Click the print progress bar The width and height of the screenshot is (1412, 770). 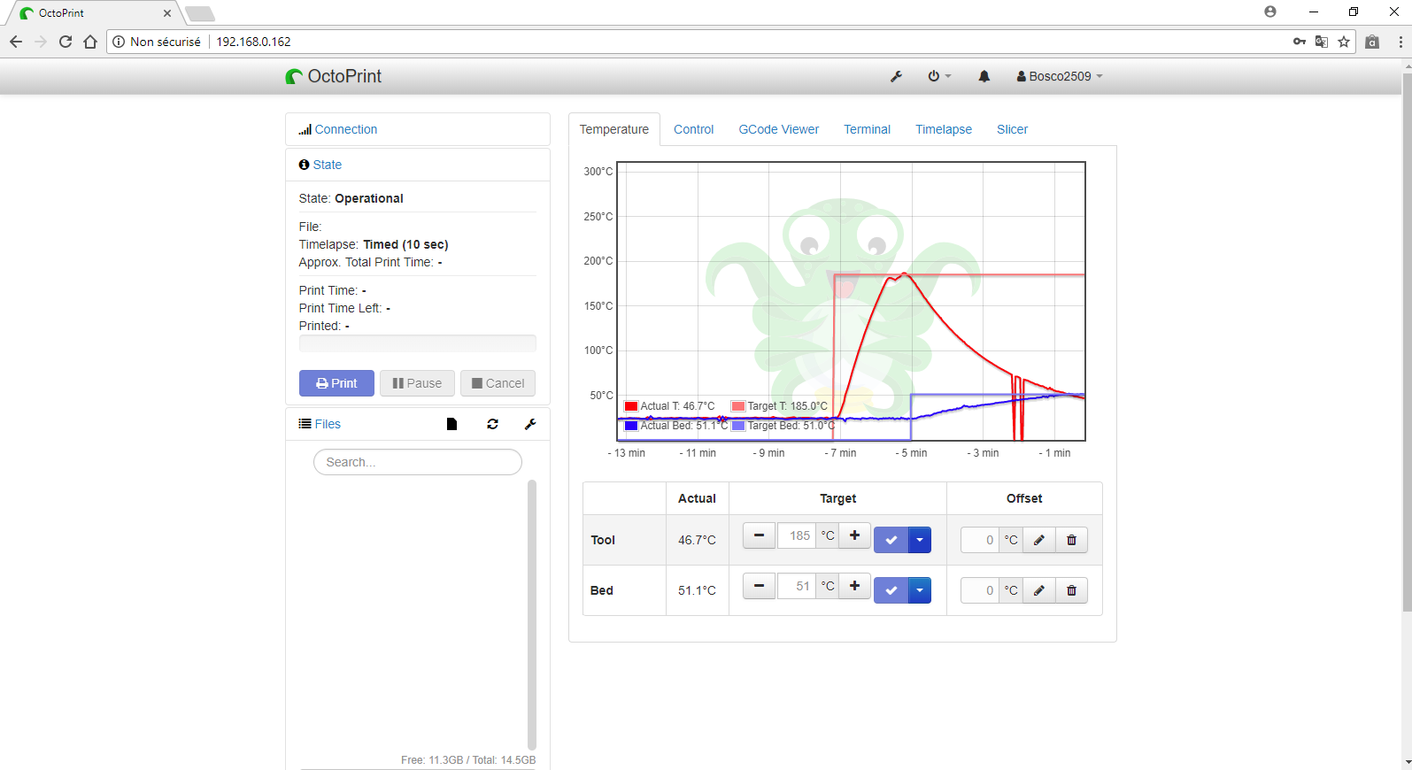[x=418, y=343]
